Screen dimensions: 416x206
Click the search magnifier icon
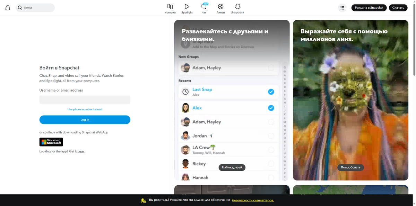(x=20, y=8)
